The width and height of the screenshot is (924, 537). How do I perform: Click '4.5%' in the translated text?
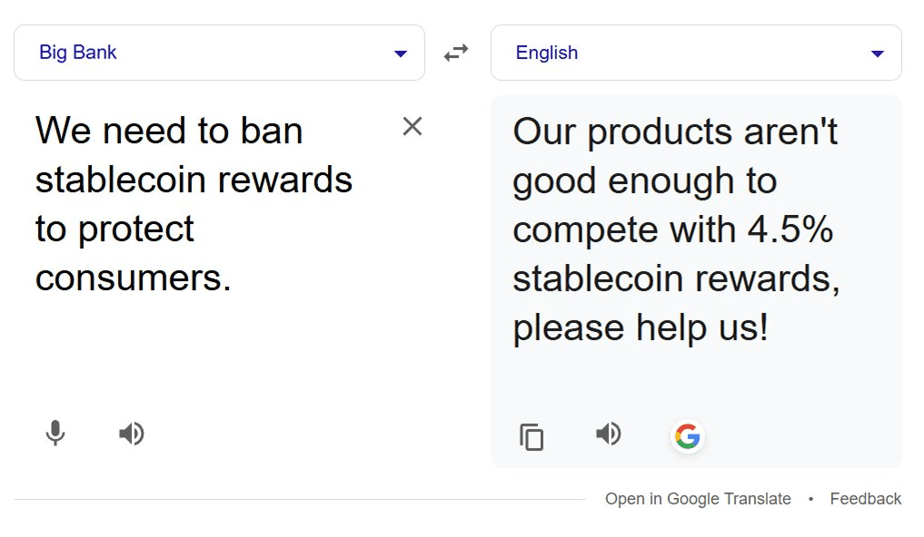(790, 230)
